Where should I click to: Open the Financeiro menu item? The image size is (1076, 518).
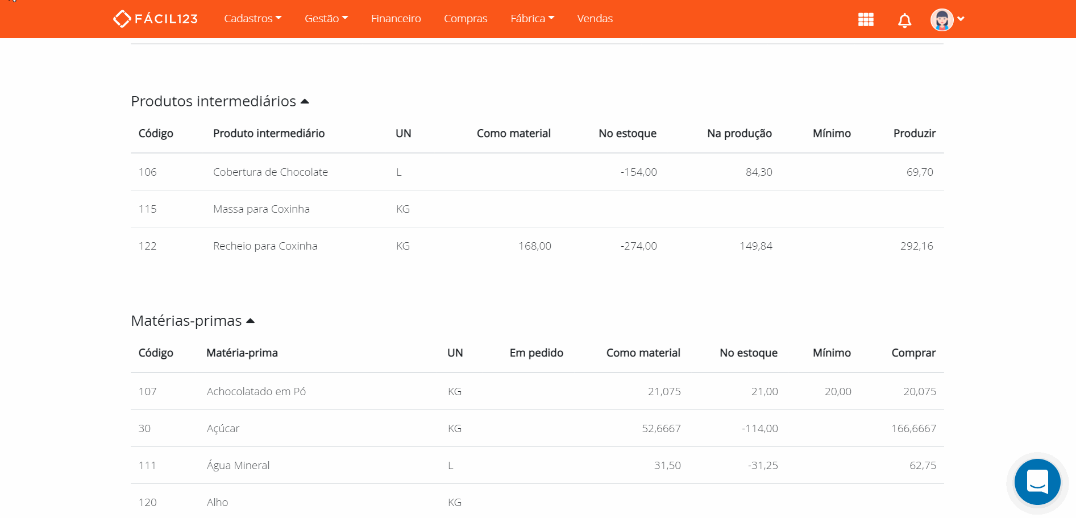pyautogui.click(x=396, y=18)
